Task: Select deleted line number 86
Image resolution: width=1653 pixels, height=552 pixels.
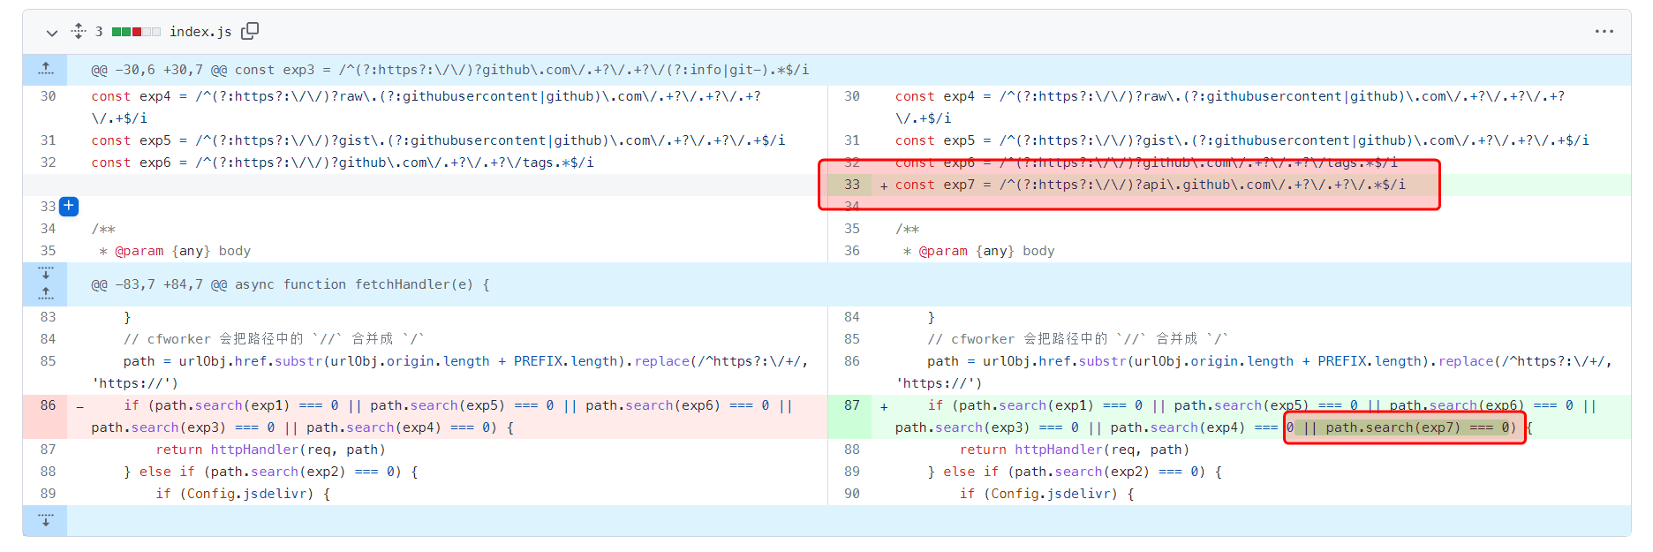Action: (x=48, y=405)
